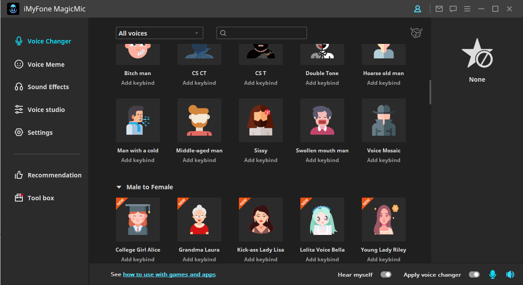The height and width of the screenshot is (285, 523).
Task: Open the Voice studio tab
Action: tap(40, 109)
